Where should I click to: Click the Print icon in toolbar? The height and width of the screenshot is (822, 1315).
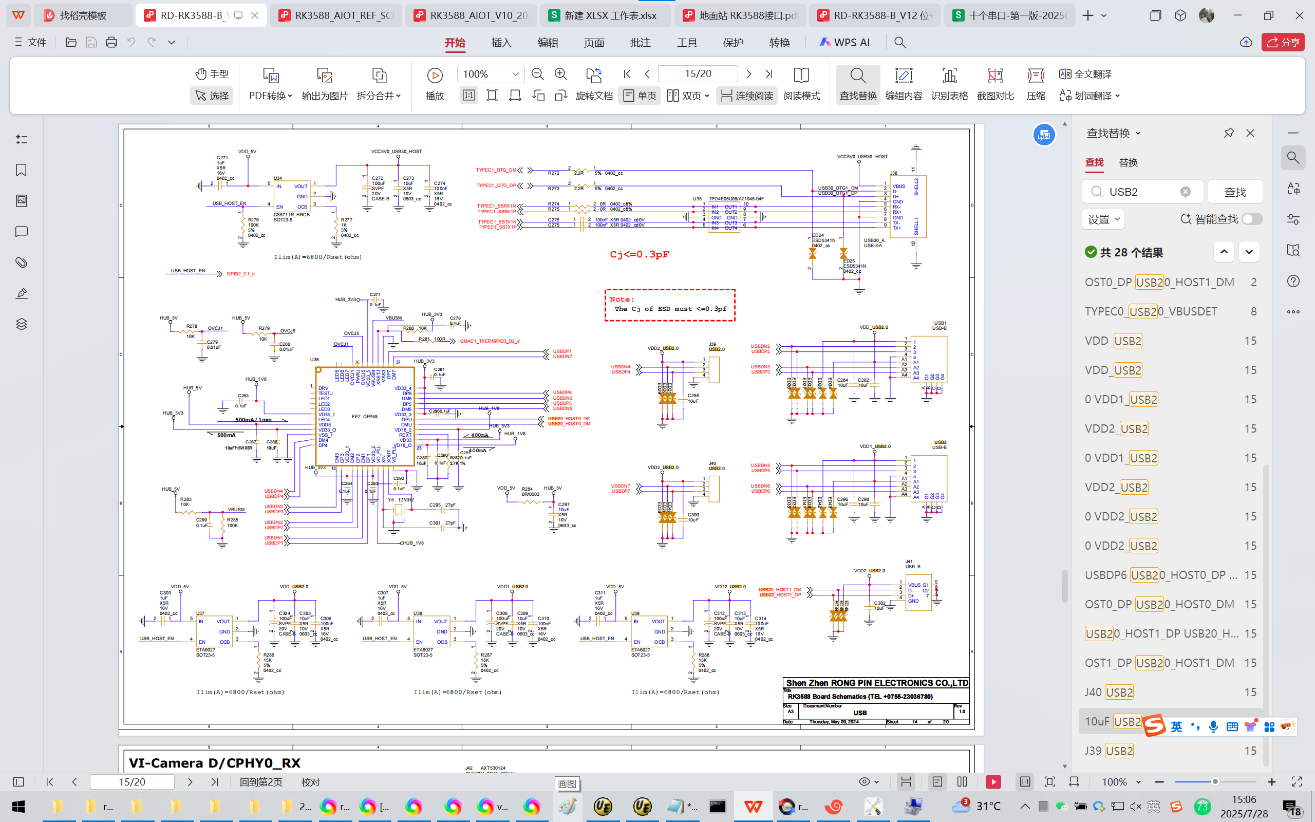coord(111,42)
